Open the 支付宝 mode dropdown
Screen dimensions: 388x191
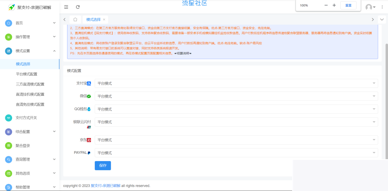pyautogui.click(x=236, y=83)
